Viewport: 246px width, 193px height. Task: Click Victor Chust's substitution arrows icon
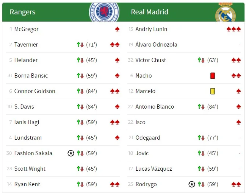(201, 60)
